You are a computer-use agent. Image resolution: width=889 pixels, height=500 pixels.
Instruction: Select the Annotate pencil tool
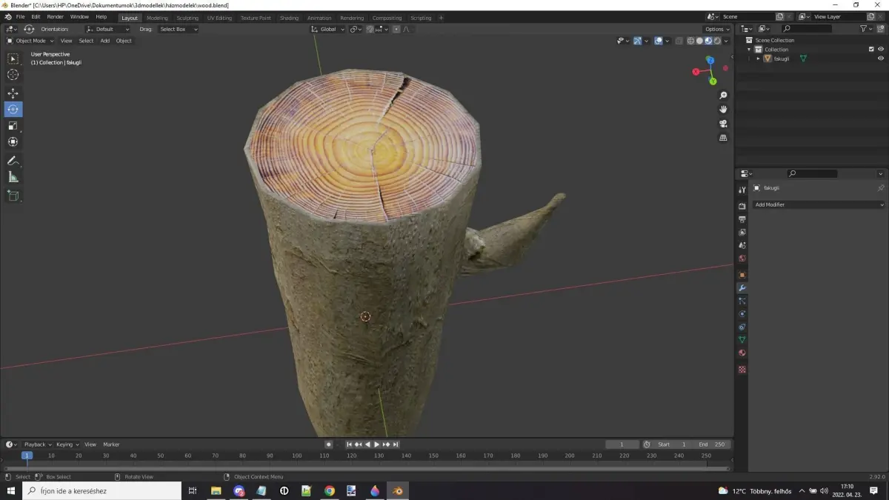[13, 161]
